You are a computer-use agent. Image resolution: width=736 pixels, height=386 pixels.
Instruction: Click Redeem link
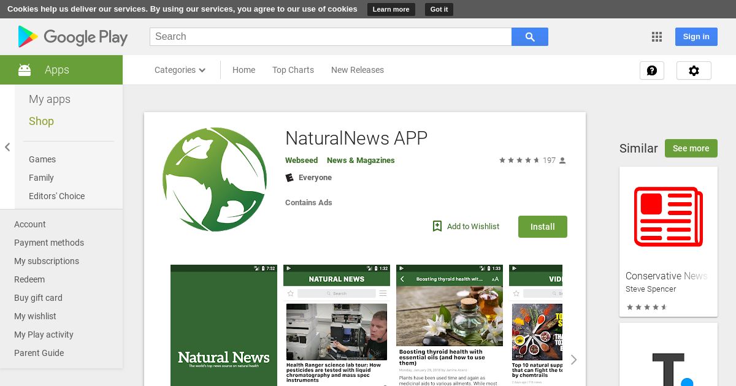(x=29, y=279)
